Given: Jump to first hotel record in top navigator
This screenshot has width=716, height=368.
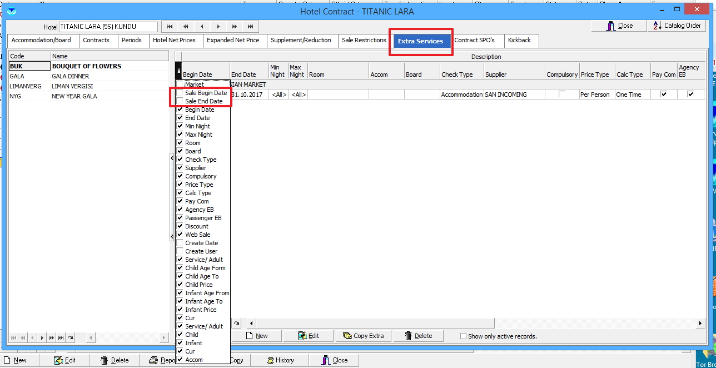Looking at the screenshot, I should [x=170, y=27].
